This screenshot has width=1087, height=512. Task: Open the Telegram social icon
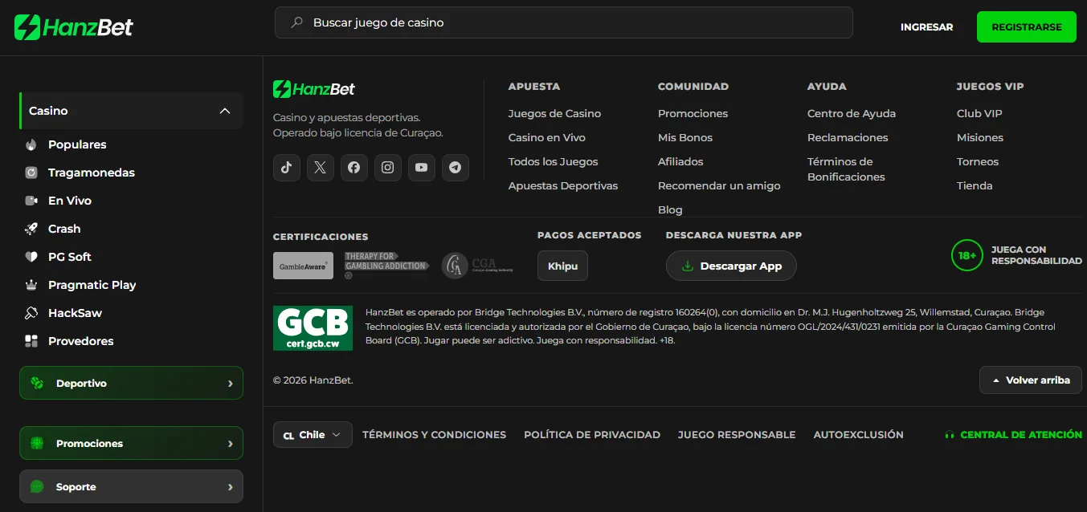[x=456, y=168]
